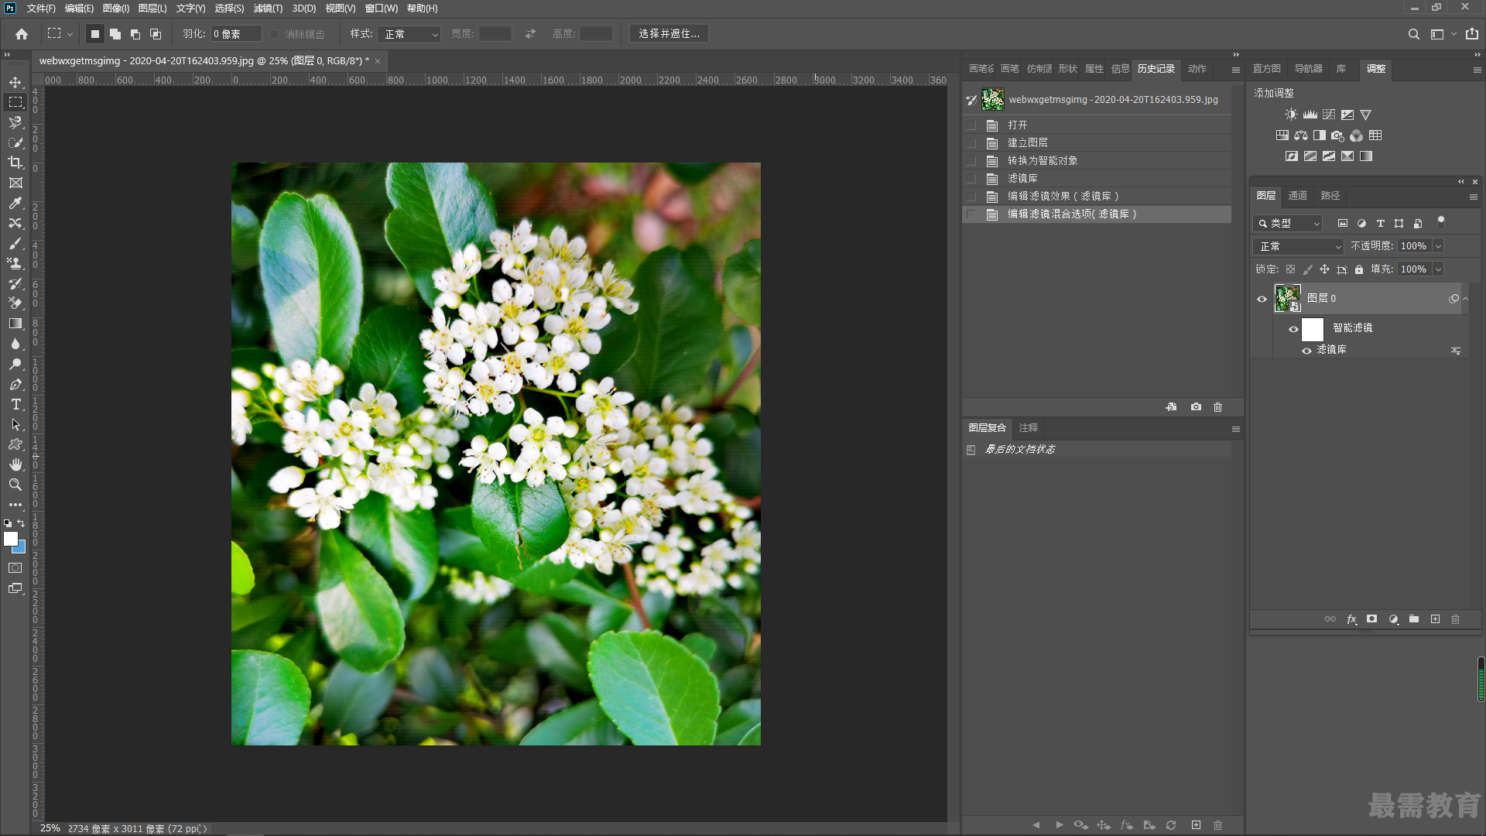Select the Crop tool

15,163
